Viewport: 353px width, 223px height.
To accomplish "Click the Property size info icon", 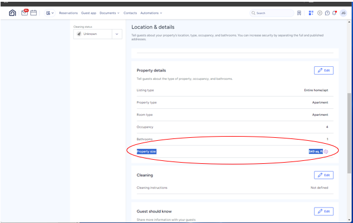I will tap(326, 151).
